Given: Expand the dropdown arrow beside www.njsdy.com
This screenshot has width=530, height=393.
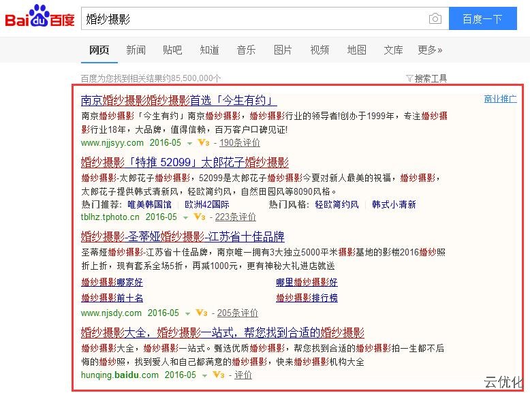Looking at the screenshot, I should point(188,314).
